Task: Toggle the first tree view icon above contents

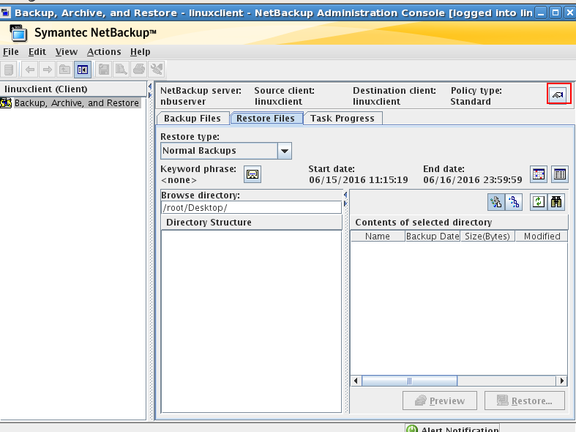Action: [x=496, y=202]
